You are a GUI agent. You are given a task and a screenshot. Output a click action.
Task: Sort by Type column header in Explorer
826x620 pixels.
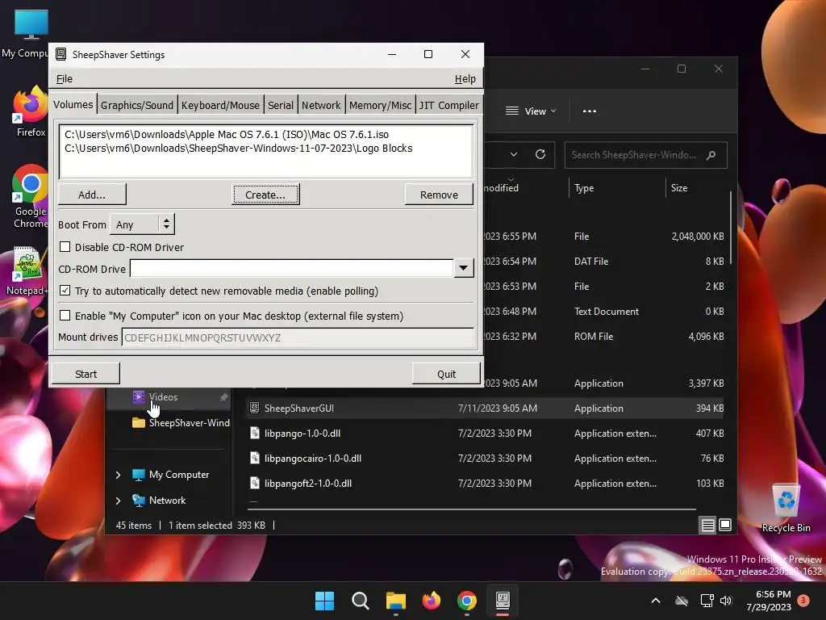pos(616,187)
